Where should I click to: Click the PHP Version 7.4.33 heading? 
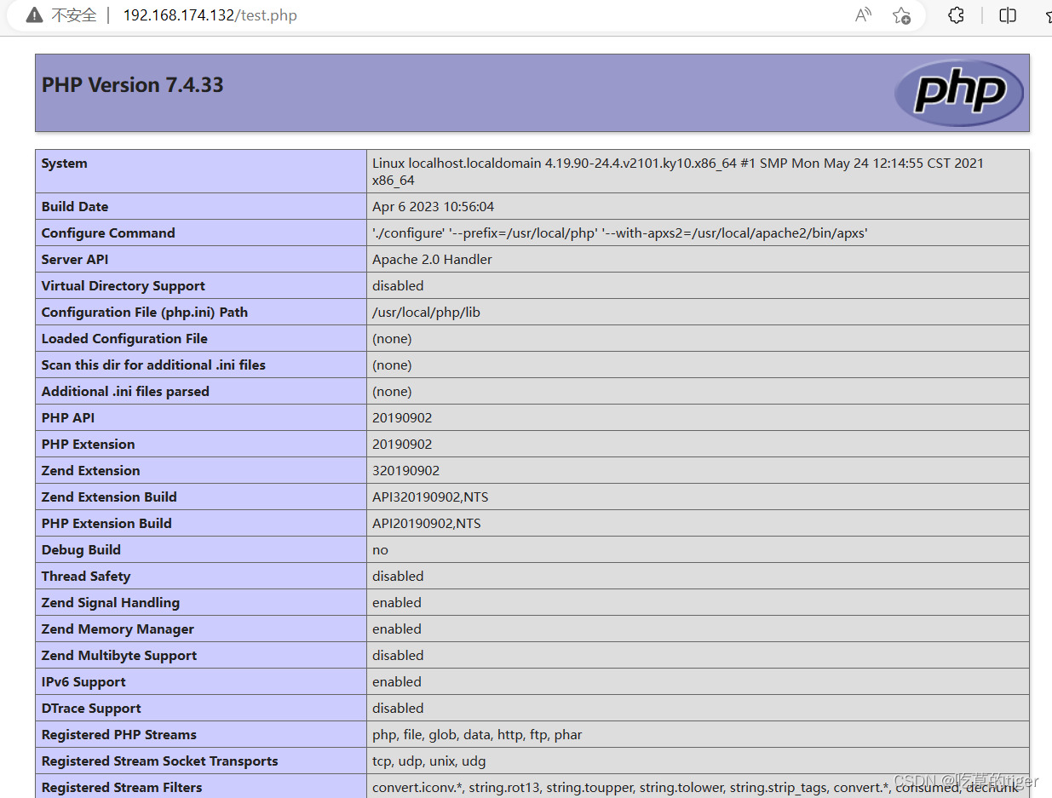pyautogui.click(x=133, y=85)
